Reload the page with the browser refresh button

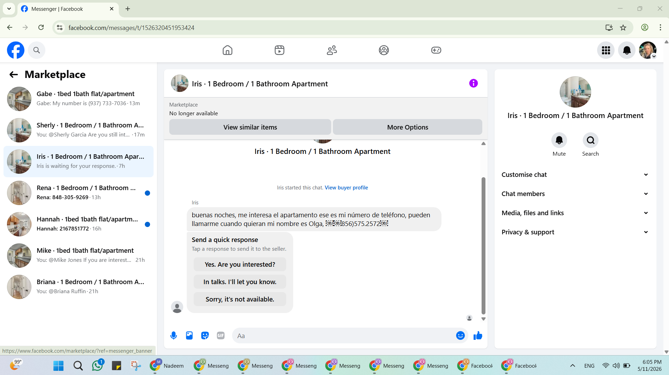click(x=41, y=28)
